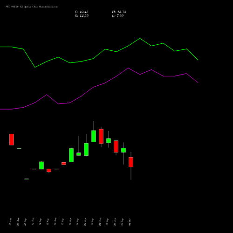This screenshot has width=233, height=233.
Task: Click the low value L: 7.65
Action: (118, 16)
